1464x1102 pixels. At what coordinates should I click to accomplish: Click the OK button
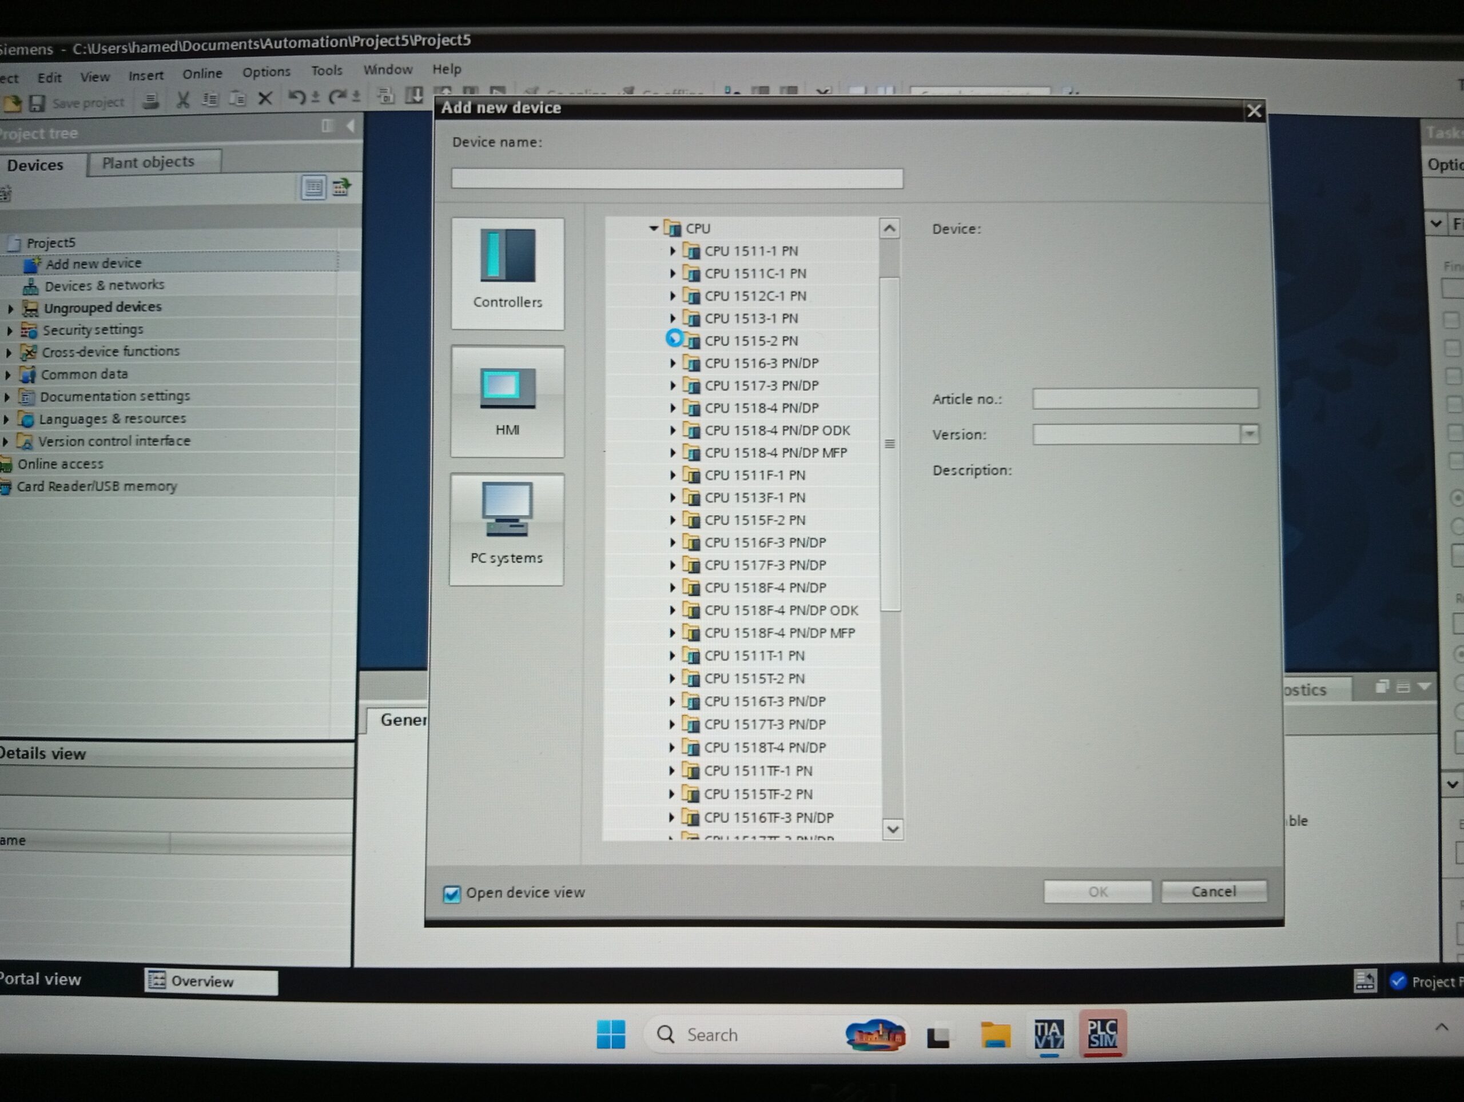coord(1098,892)
